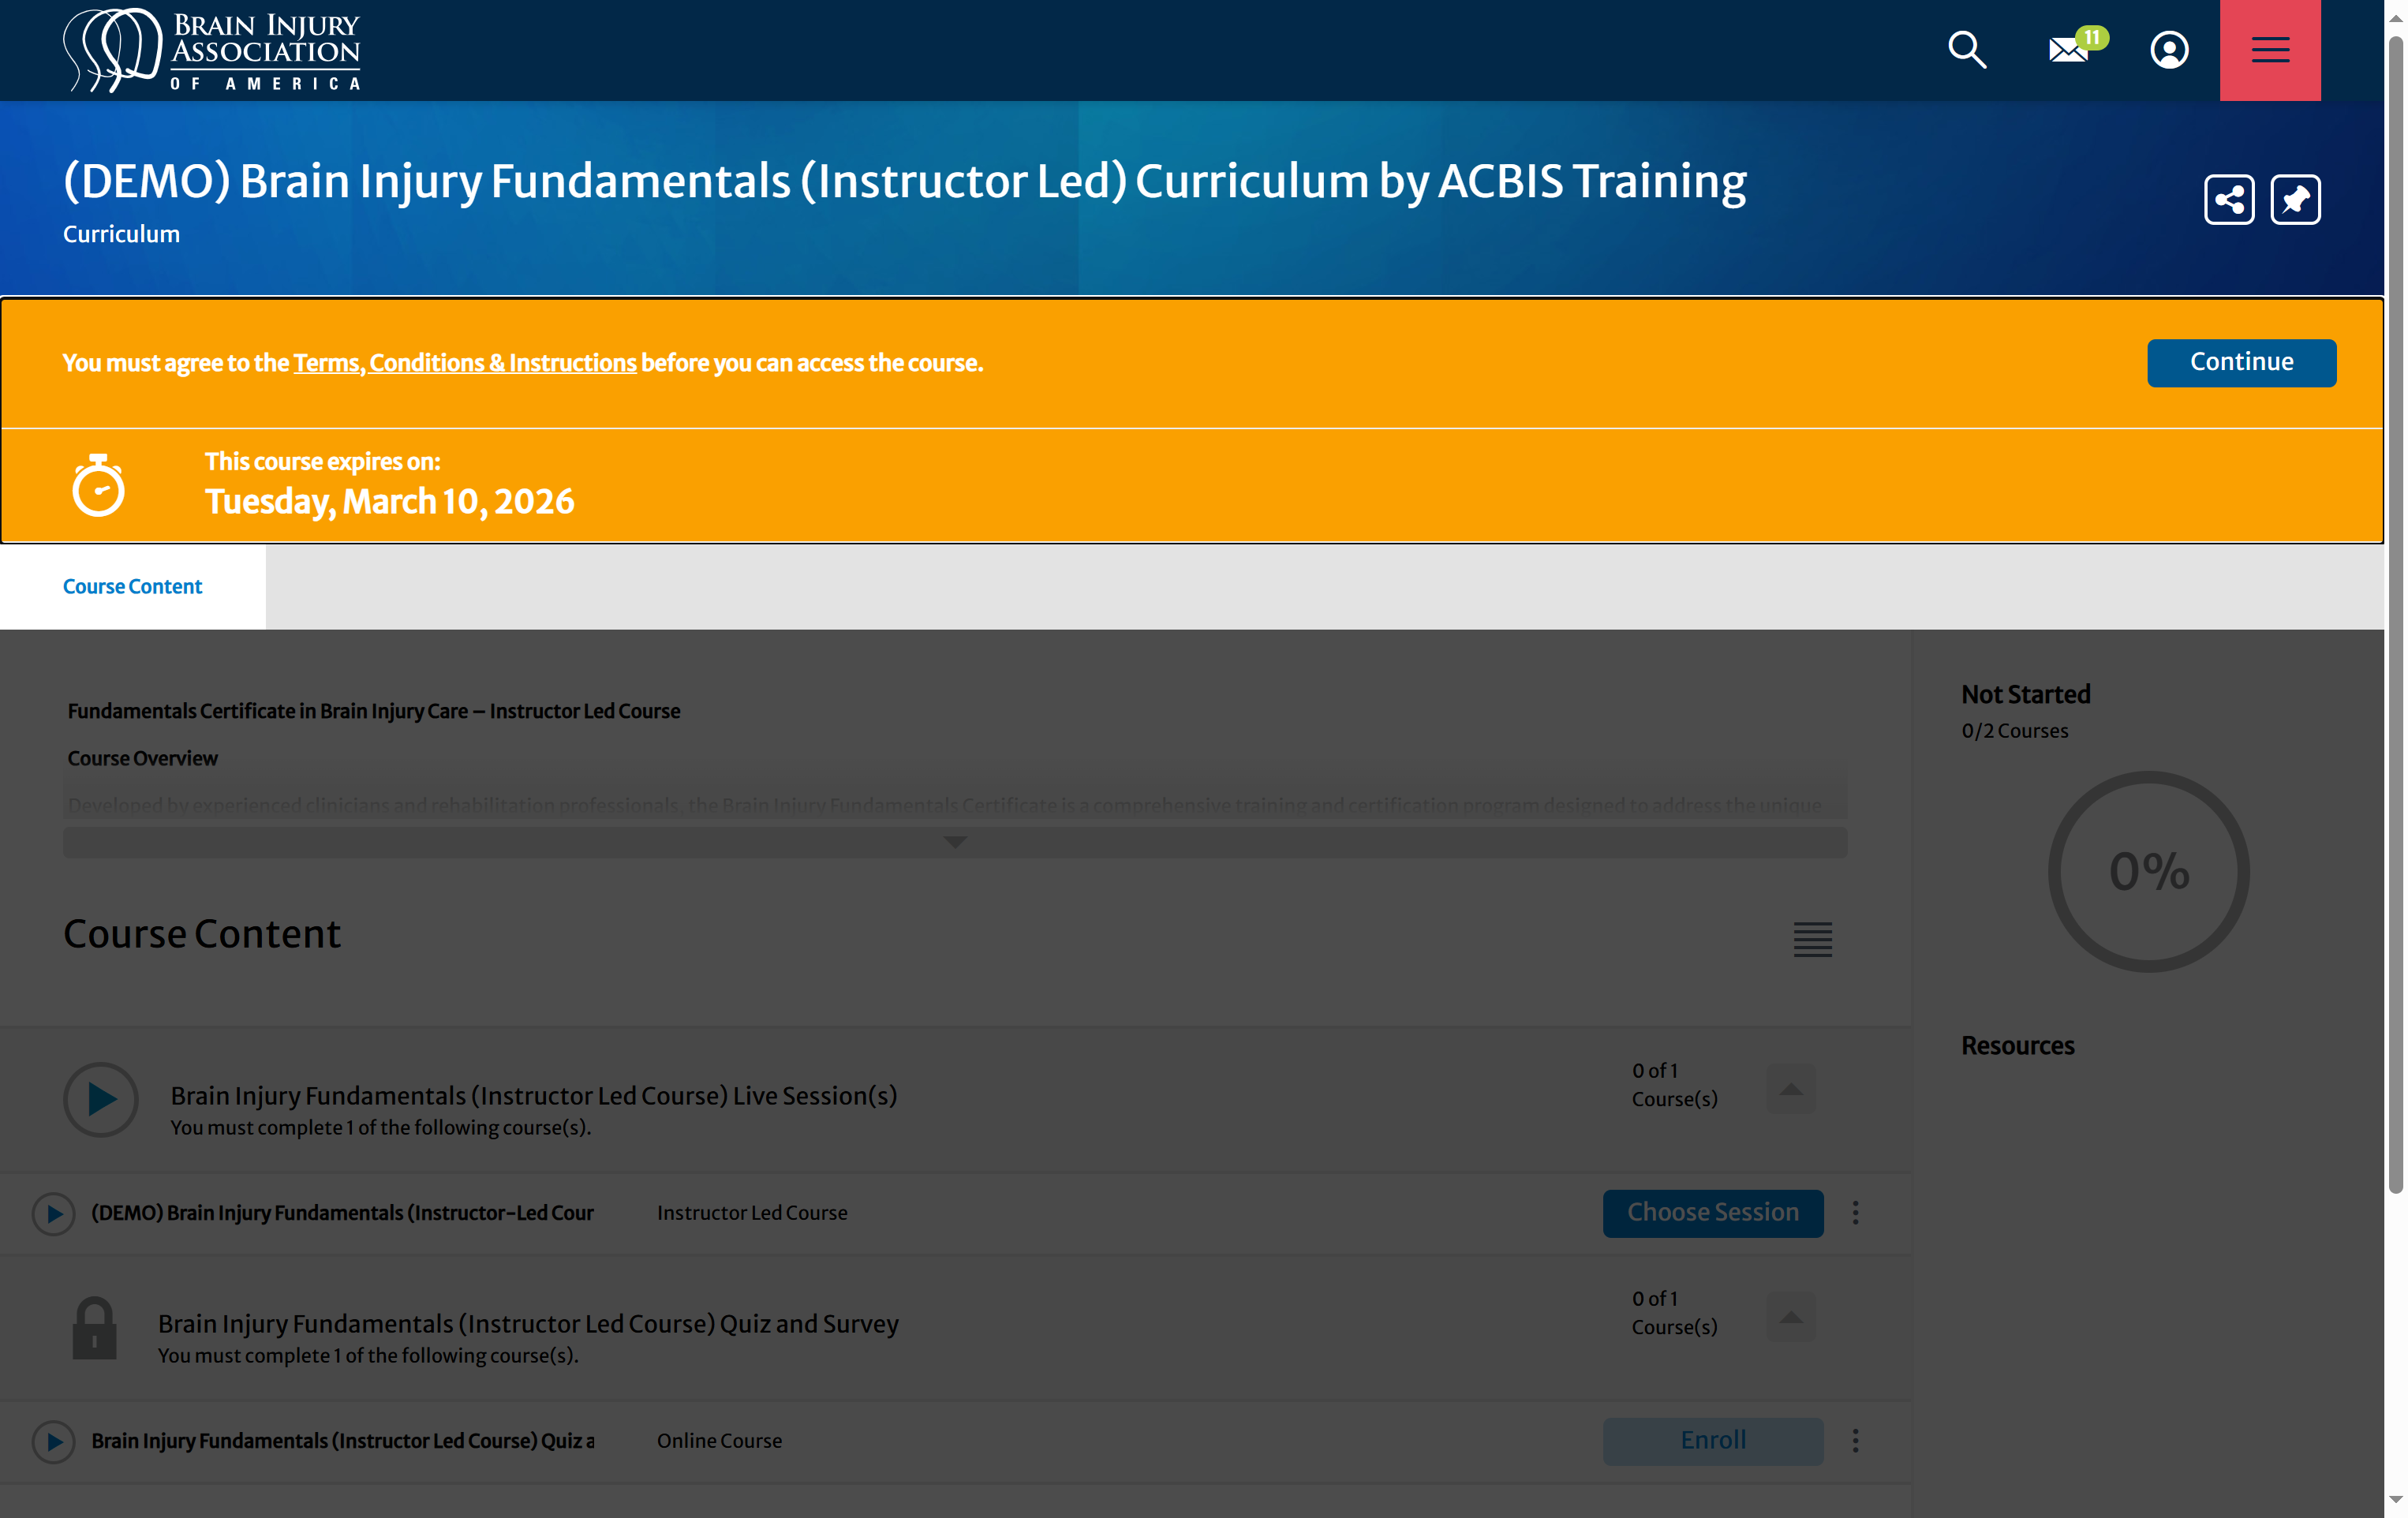This screenshot has width=2408, height=1518.
Task: Go home via Brain Injury Association logo
Action: 211,50
